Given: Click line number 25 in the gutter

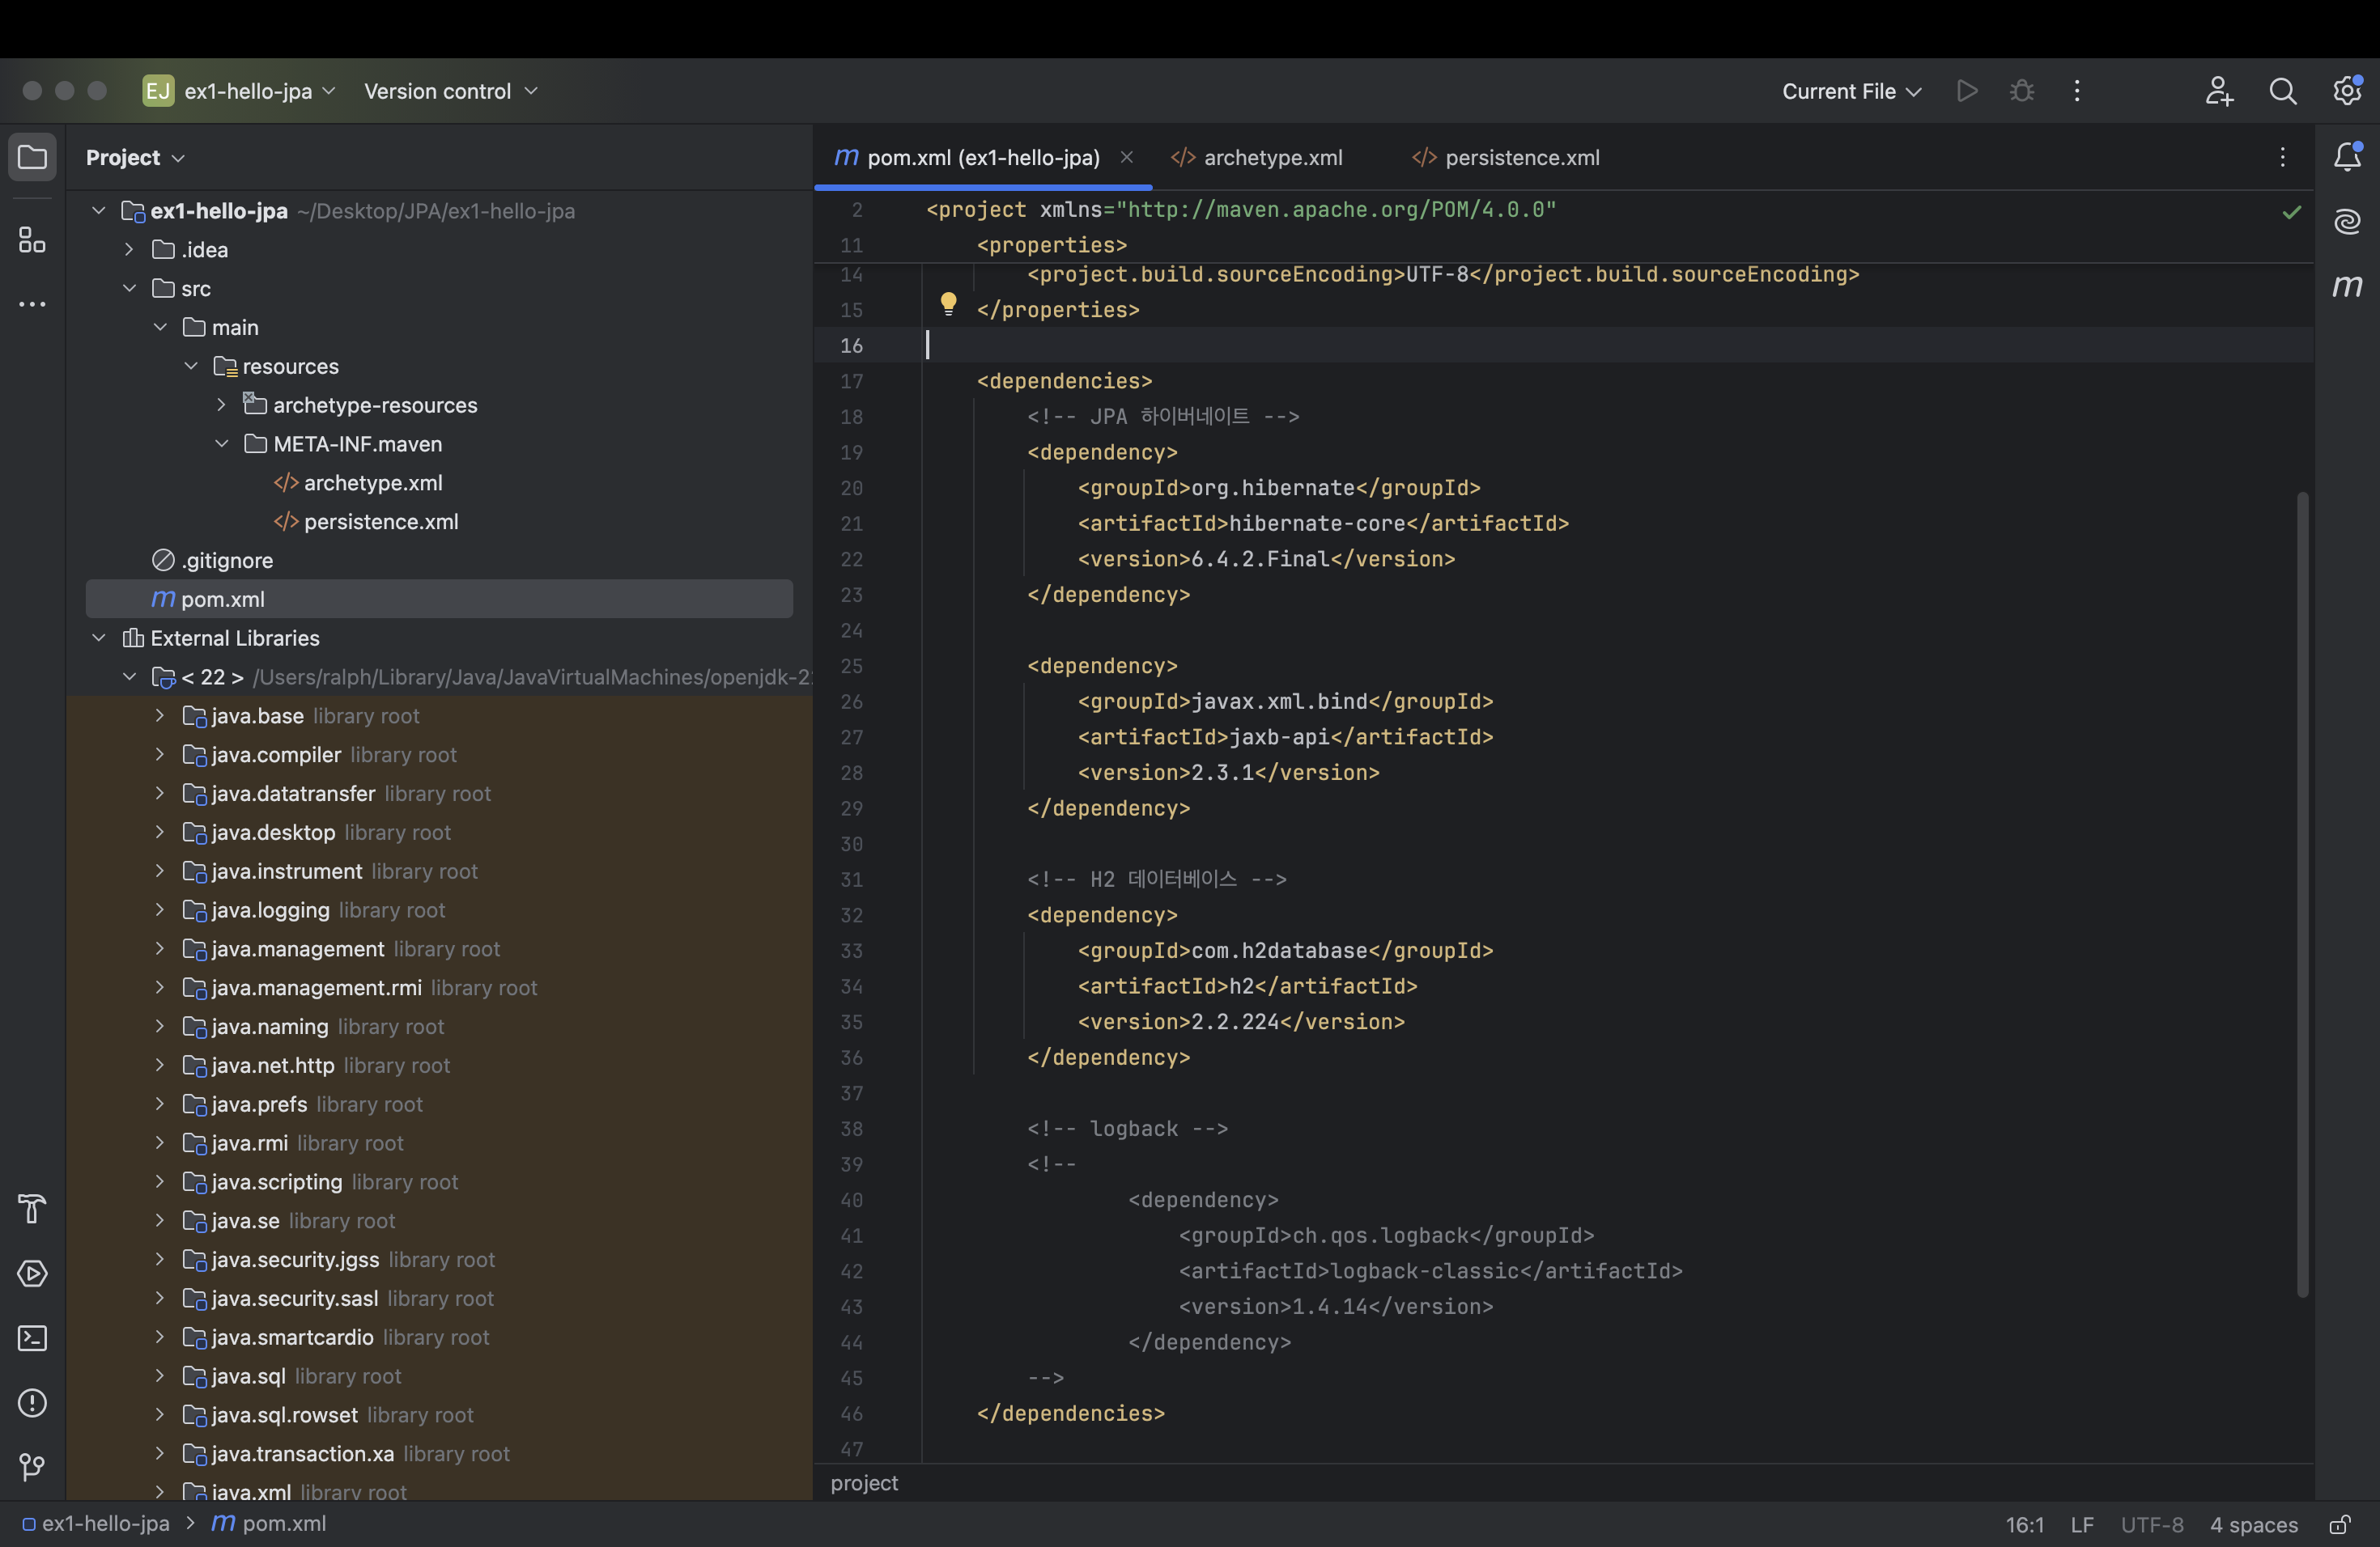Looking at the screenshot, I should pyautogui.click(x=851, y=666).
